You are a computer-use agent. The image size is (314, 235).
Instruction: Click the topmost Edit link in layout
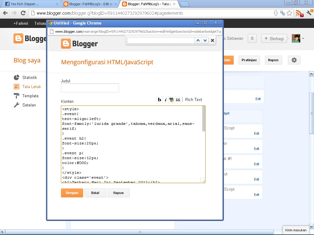pyautogui.click(x=258, y=99)
